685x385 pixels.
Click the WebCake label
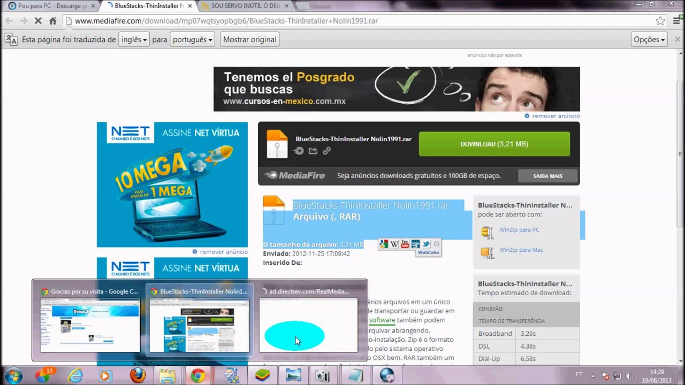[x=428, y=252]
